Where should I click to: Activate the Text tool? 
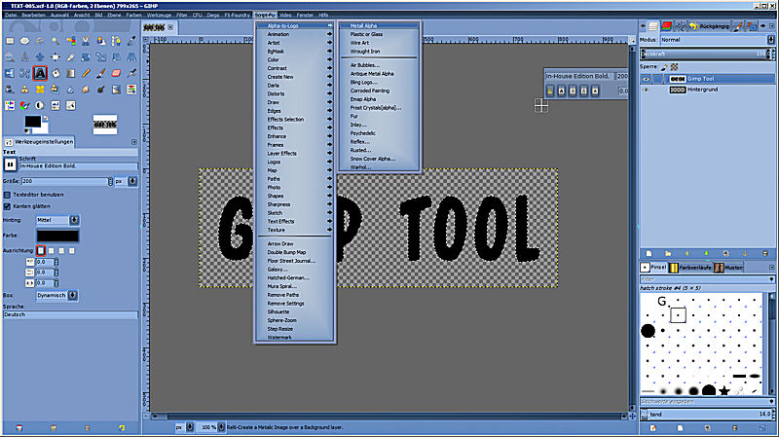coord(40,74)
